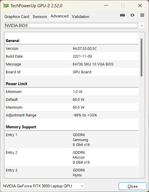The width and height of the screenshot is (149, 192).
Task: Open the NVIDIA BIOS dropdown
Action: (x=74, y=25)
